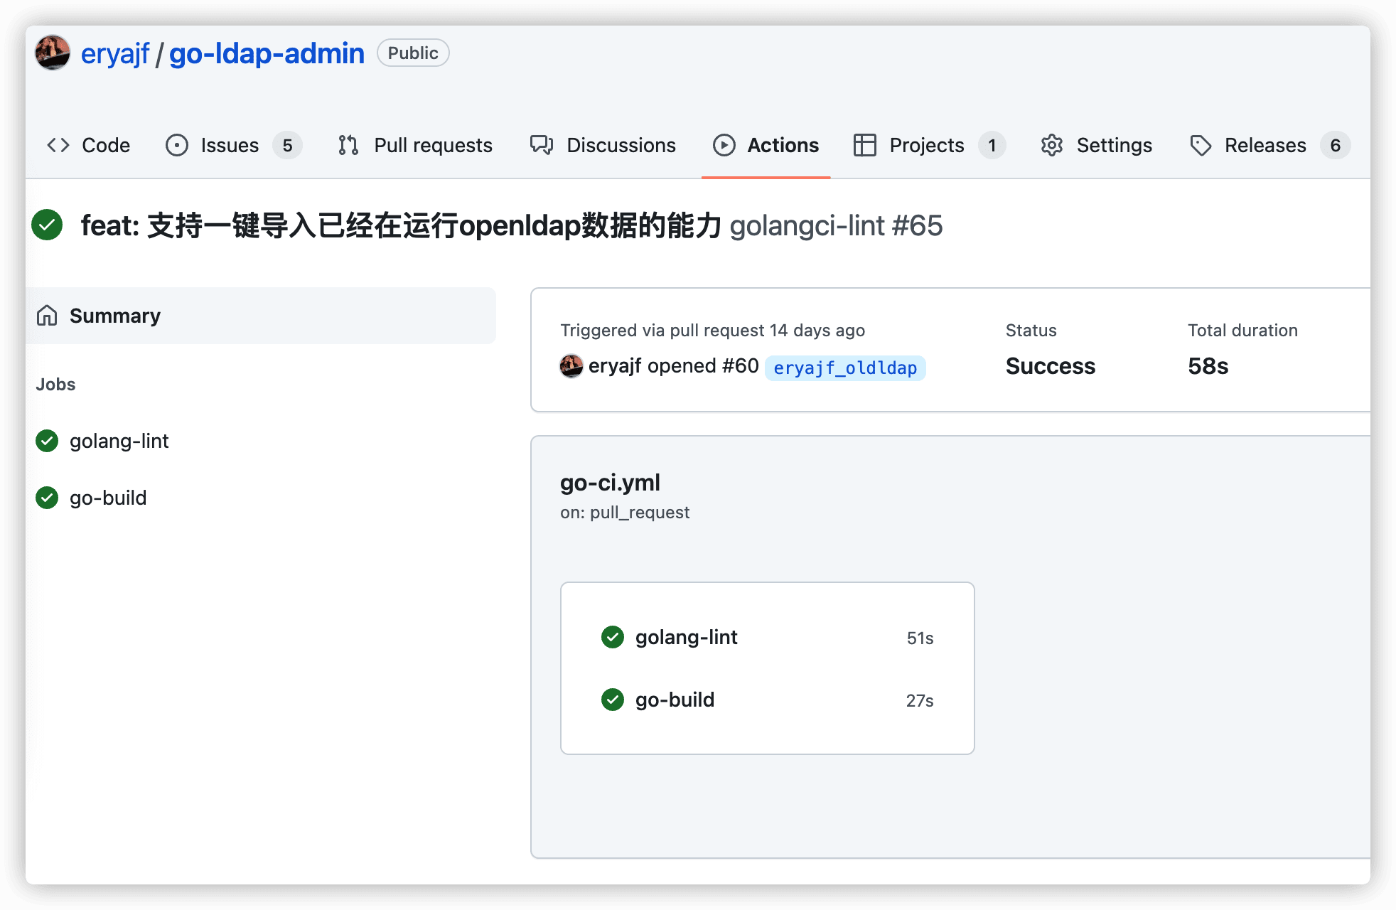
Task: Click the Releases count badge 6
Action: [1336, 145]
